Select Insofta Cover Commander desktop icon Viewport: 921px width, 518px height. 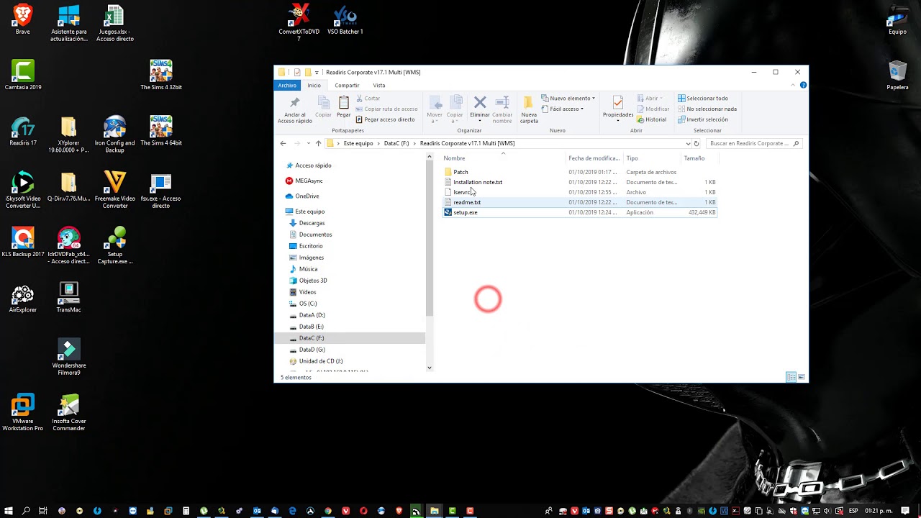[68, 412]
